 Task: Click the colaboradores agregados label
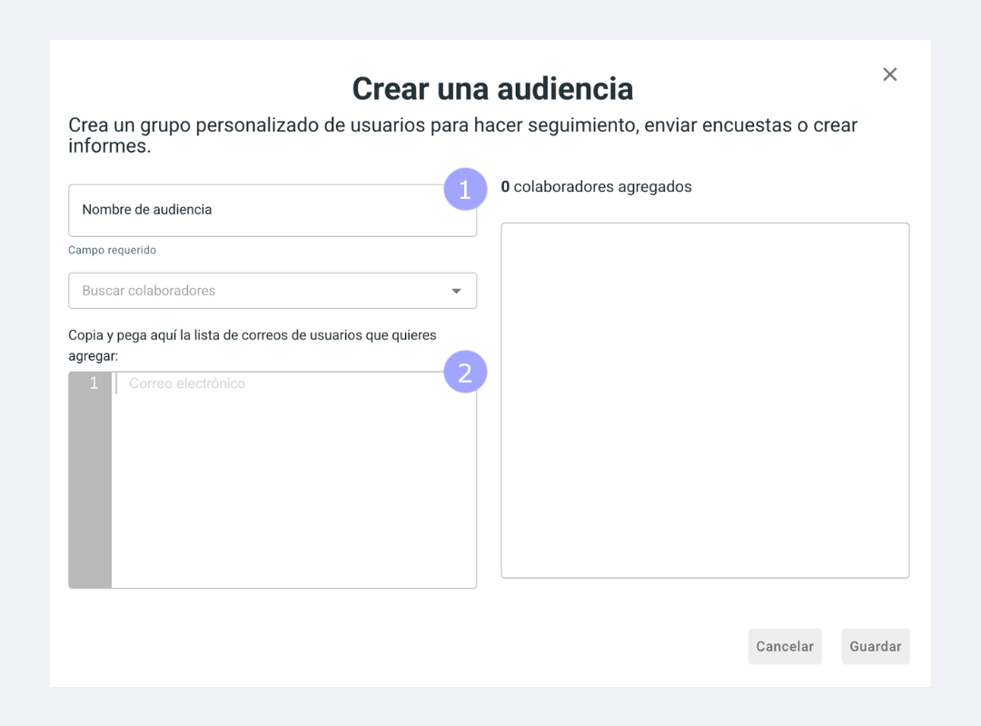(602, 187)
